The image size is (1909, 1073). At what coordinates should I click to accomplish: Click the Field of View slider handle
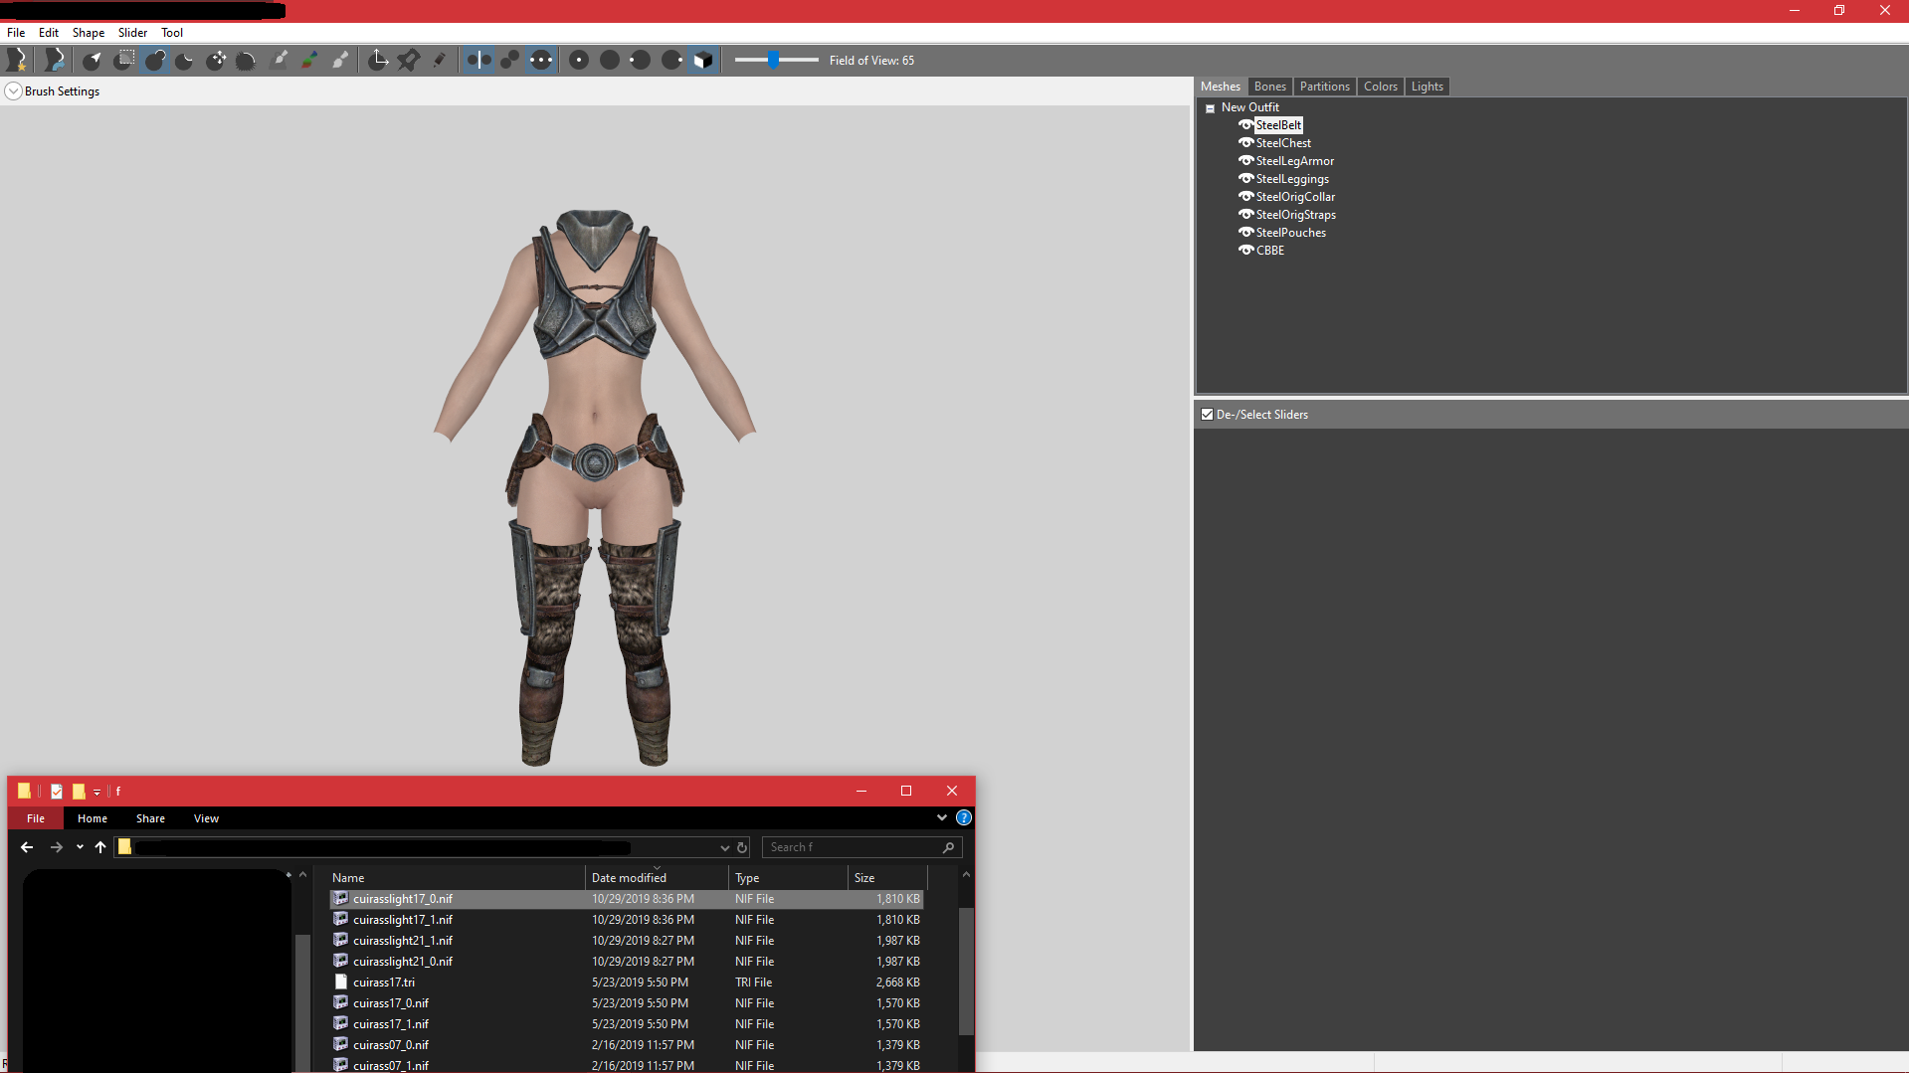[x=773, y=61]
